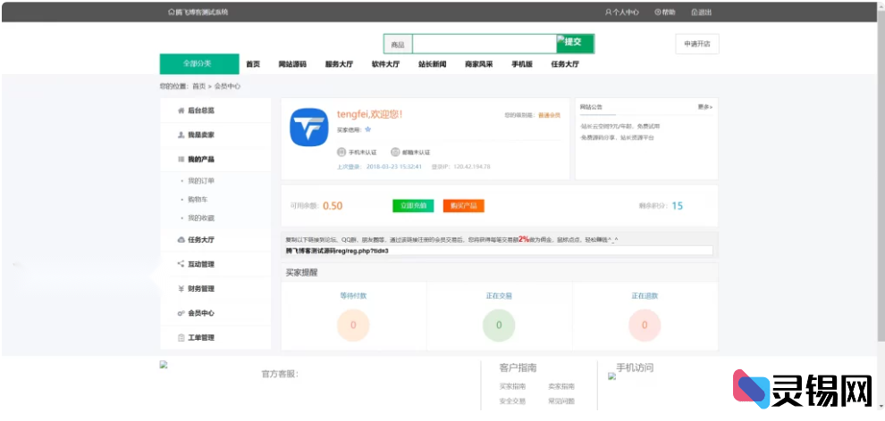Click the share icon for 互动管理
Viewport: 885px width, 421px height.
tap(181, 264)
